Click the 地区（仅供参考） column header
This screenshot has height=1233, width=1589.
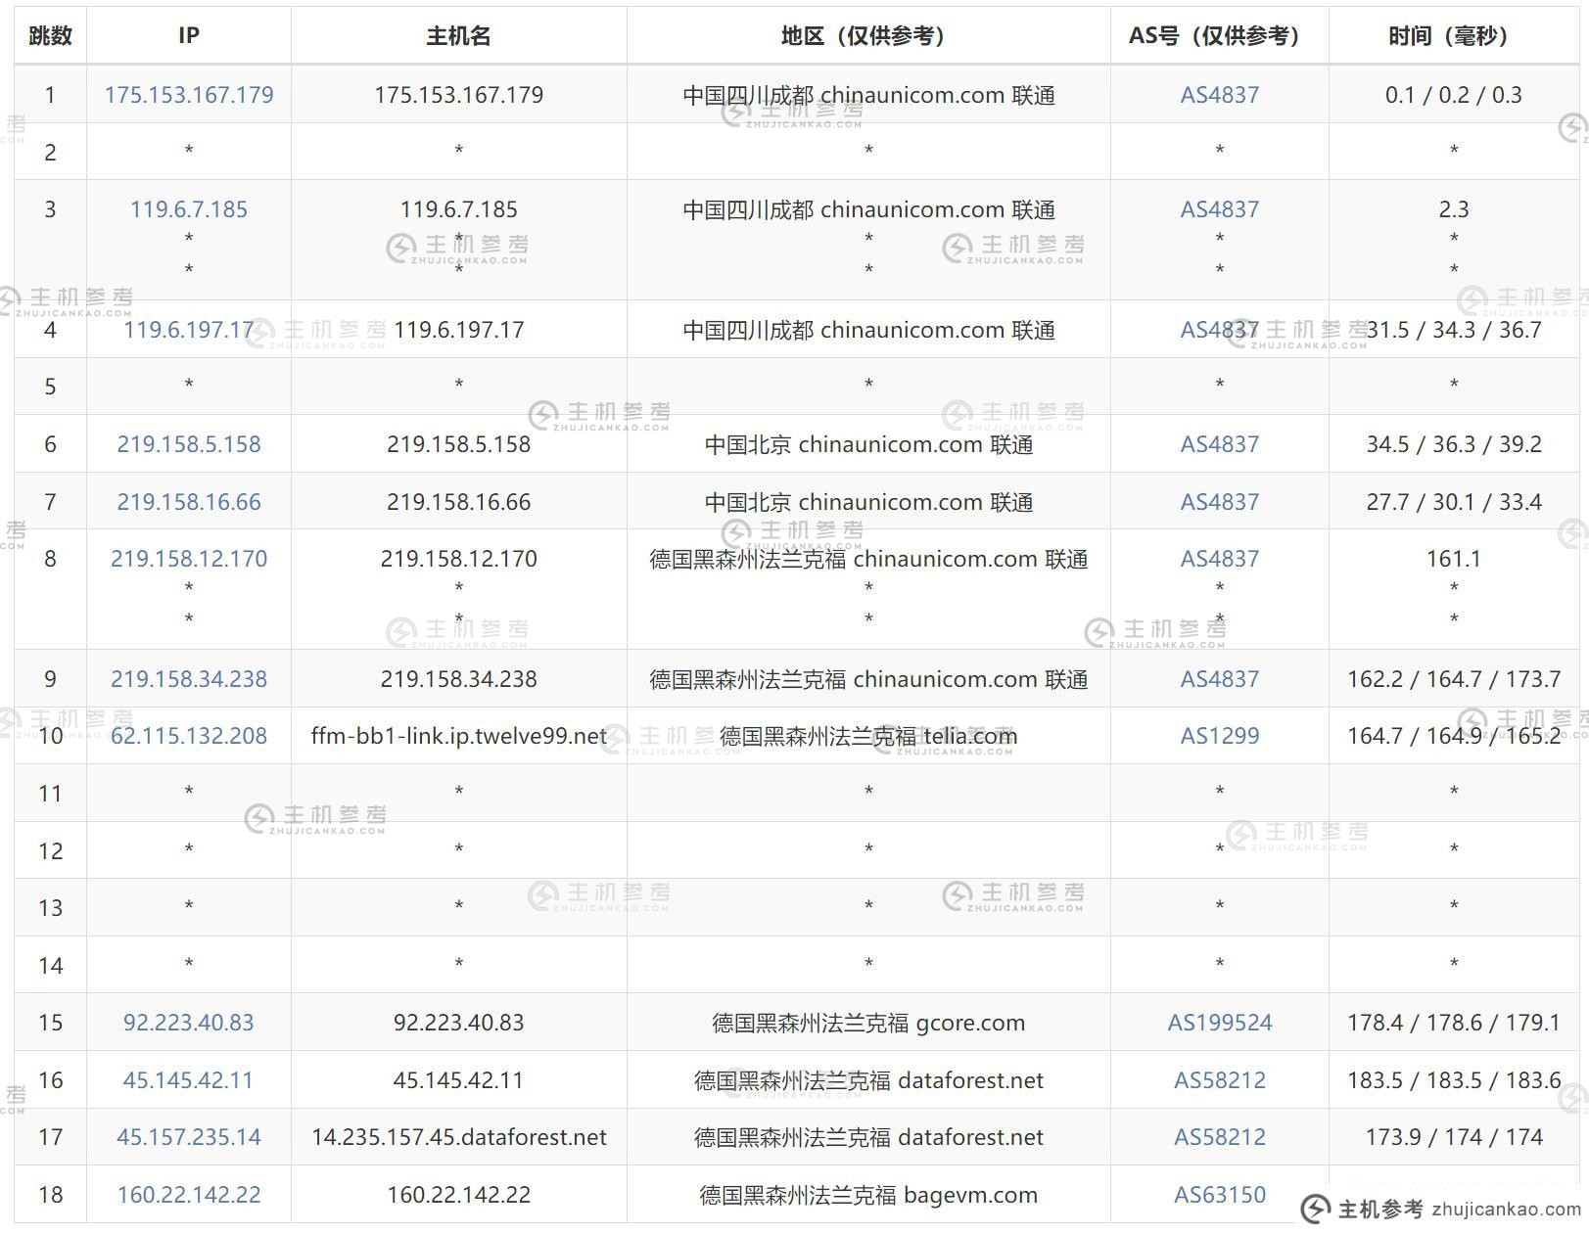(x=868, y=36)
